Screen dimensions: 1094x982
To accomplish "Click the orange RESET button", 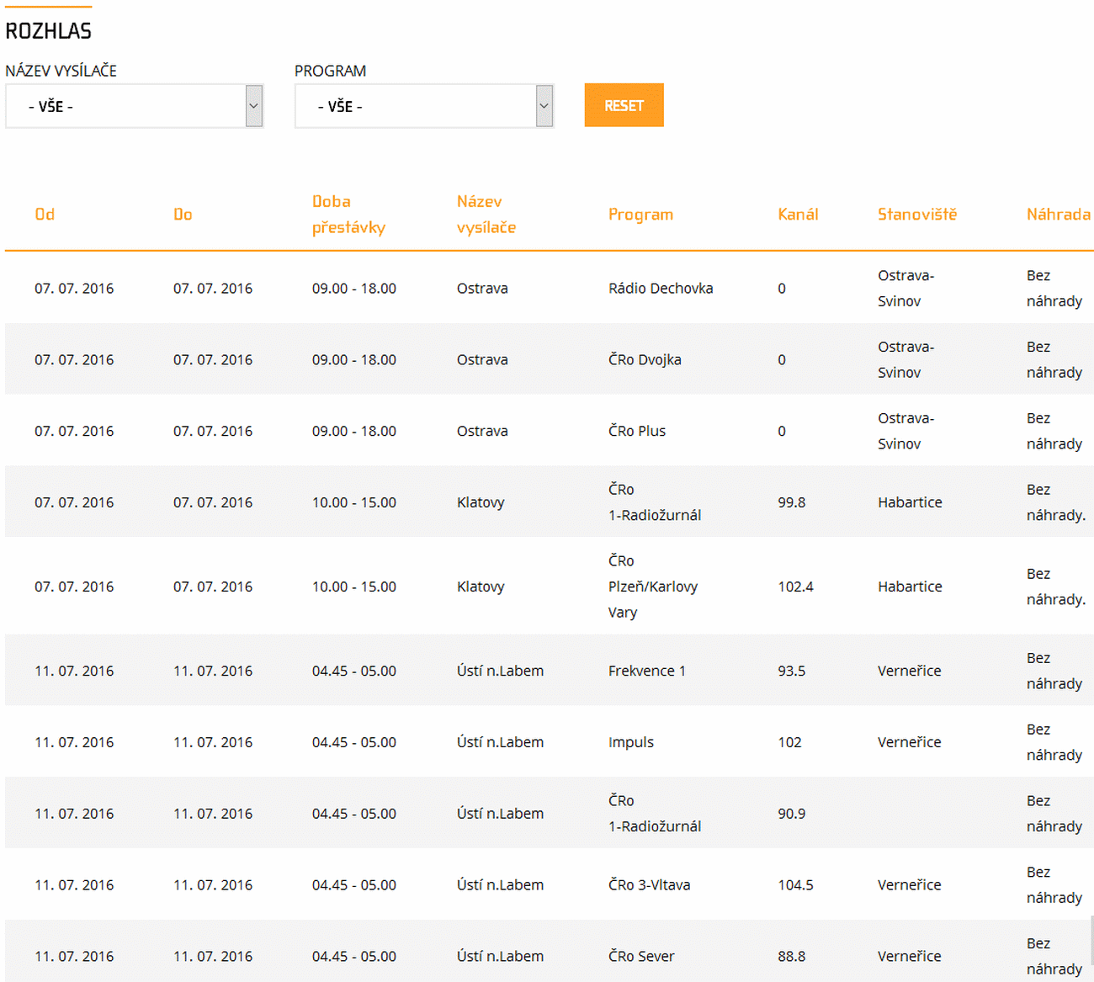I will point(624,105).
